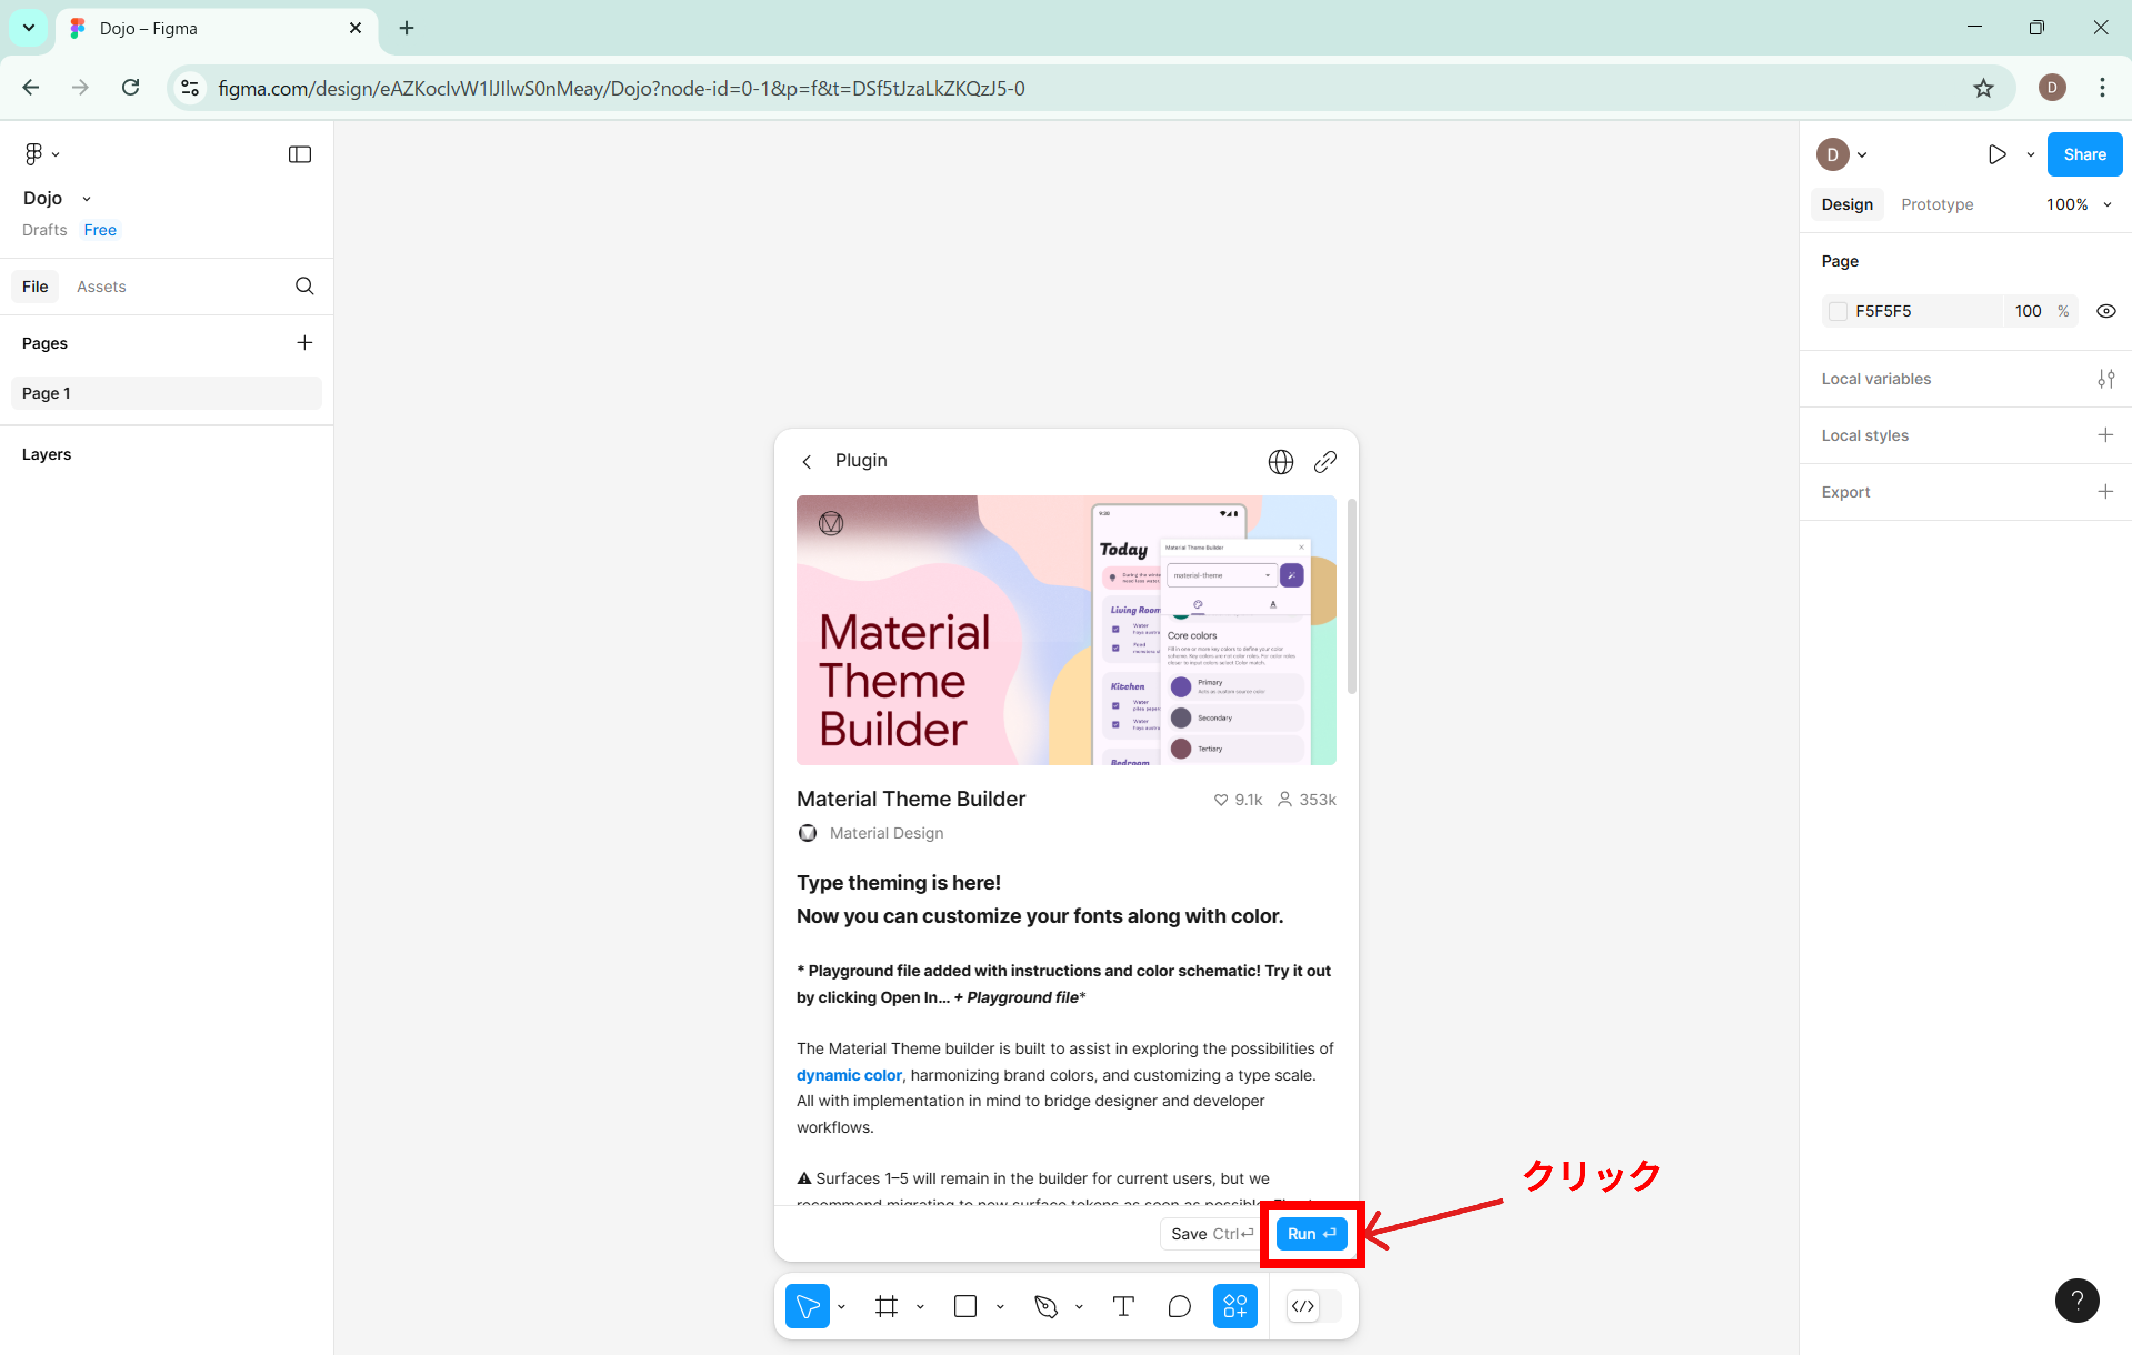Screen dimensions: 2132x1355
Task: Select the Comment tool
Action: click(x=1178, y=1306)
